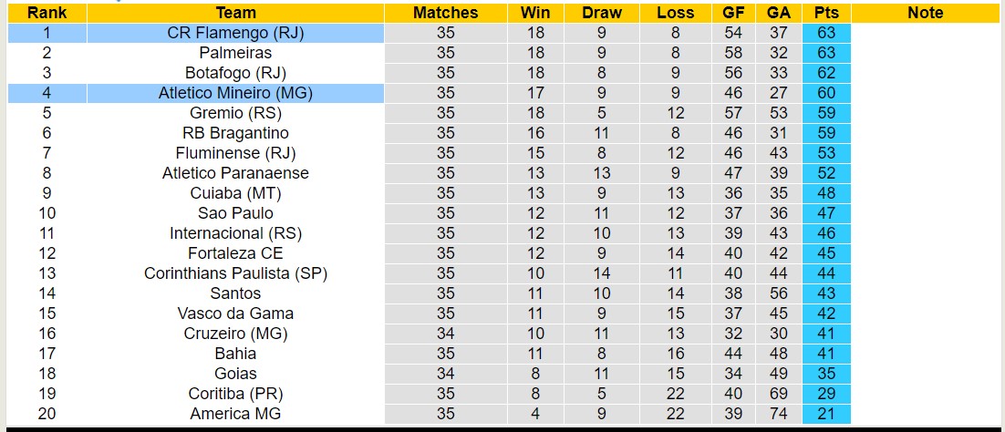Select Corinthians Paulista (SP) team
Image resolution: width=1005 pixels, height=432 pixels.
[x=235, y=273]
